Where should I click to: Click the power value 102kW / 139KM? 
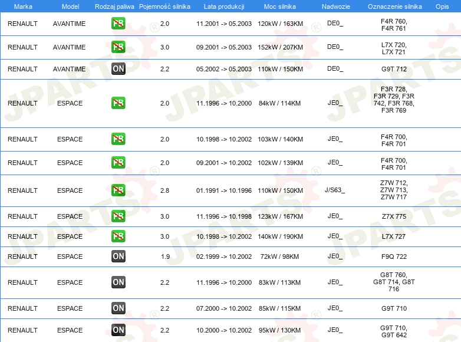pos(280,163)
